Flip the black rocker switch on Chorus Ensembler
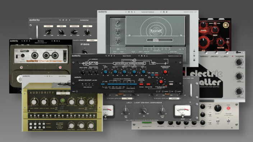The width and height of the screenshot is (253, 142). tap(17, 57)
